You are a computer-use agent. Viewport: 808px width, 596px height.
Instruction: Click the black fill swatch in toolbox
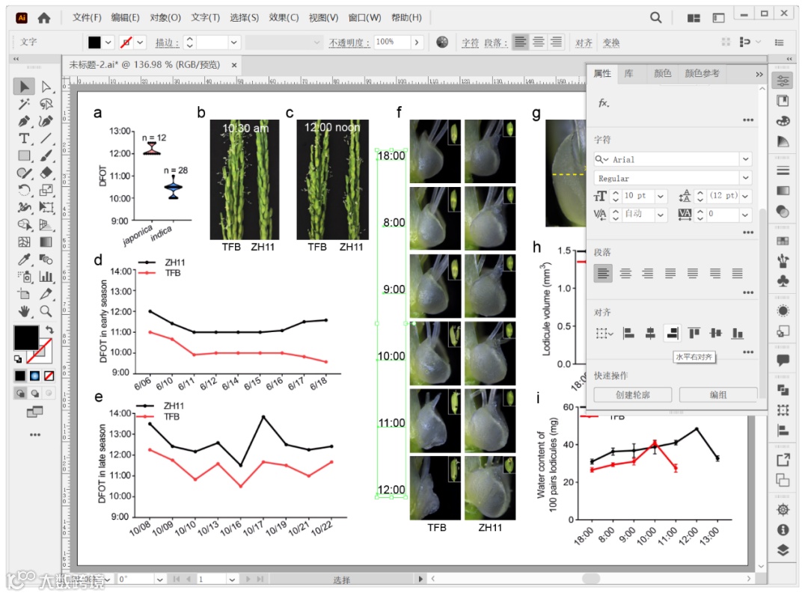25,337
